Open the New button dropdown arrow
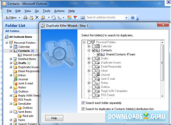 [19, 18]
